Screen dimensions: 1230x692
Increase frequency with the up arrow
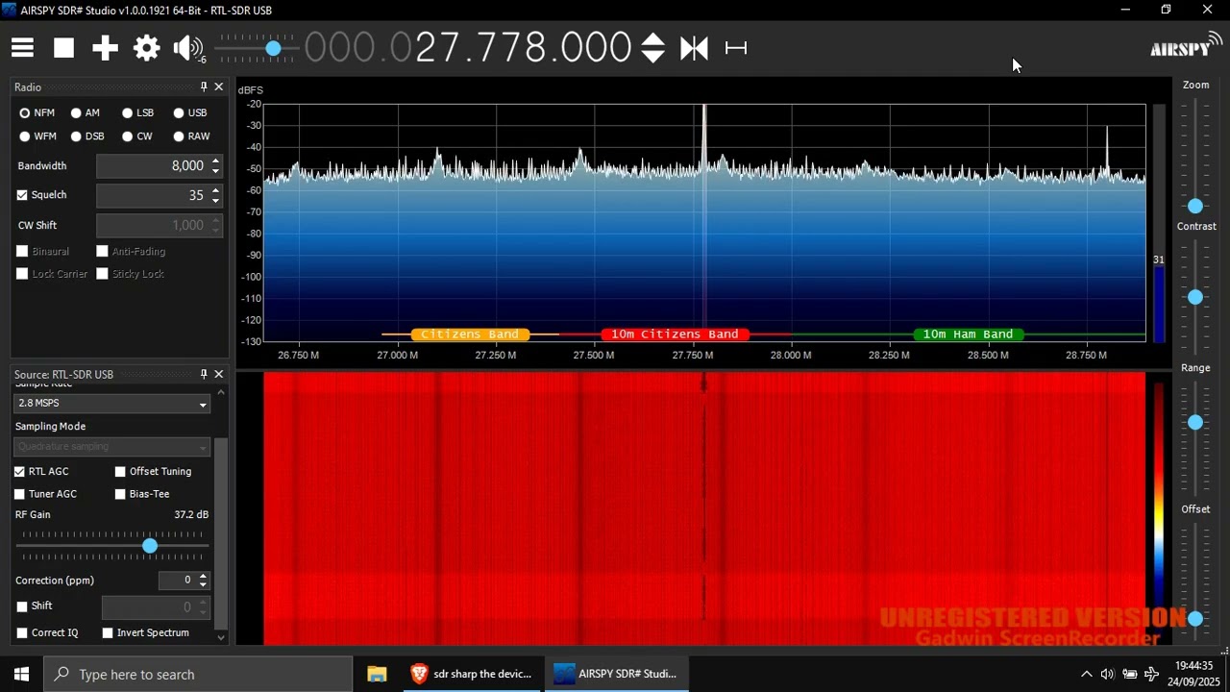pos(652,39)
